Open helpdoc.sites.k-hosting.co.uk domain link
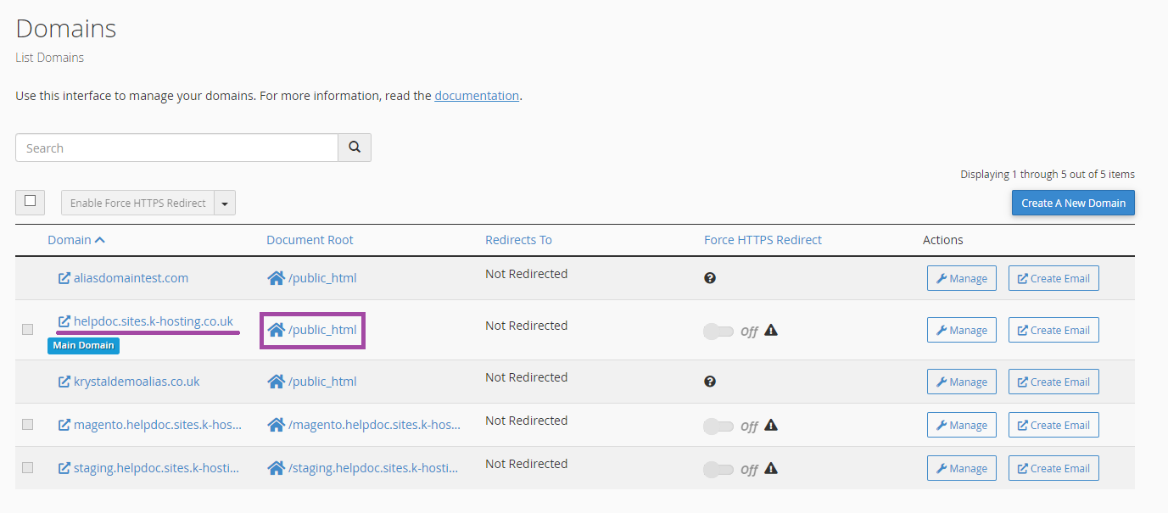Image resolution: width=1168 pixels, height=513 pixels. (x=154, y=321)
